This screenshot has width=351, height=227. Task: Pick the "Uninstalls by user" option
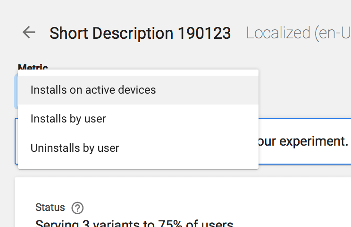click(x=75, y=148)
